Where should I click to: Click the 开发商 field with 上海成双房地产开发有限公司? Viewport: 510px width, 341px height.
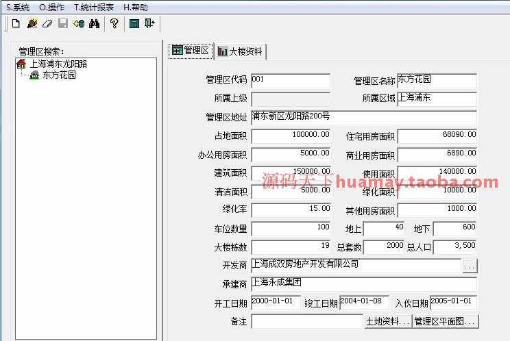point(356,266)
